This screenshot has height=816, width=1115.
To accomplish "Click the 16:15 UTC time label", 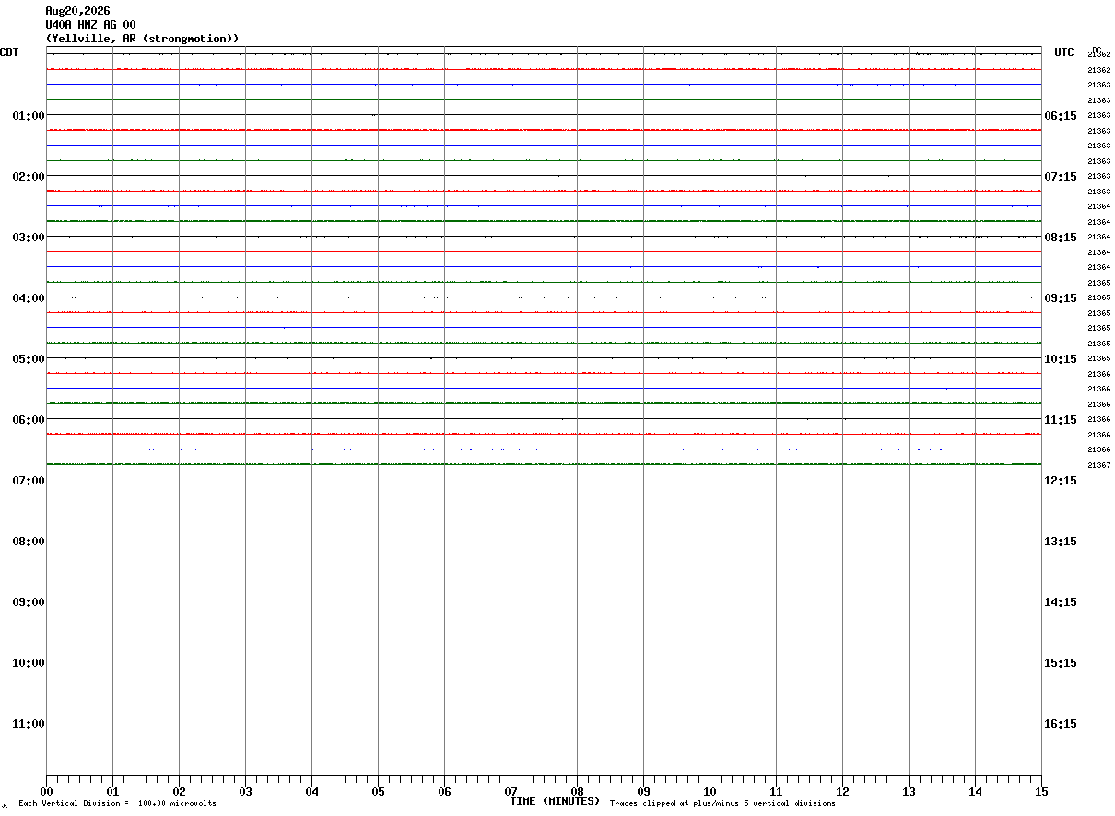I will (1061, 723).
